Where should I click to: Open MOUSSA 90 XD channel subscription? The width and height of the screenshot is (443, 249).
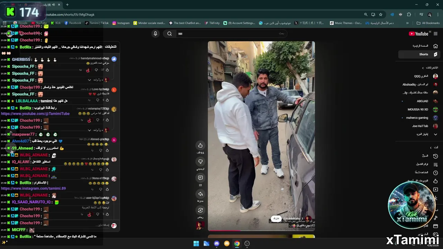click(419, 109)
